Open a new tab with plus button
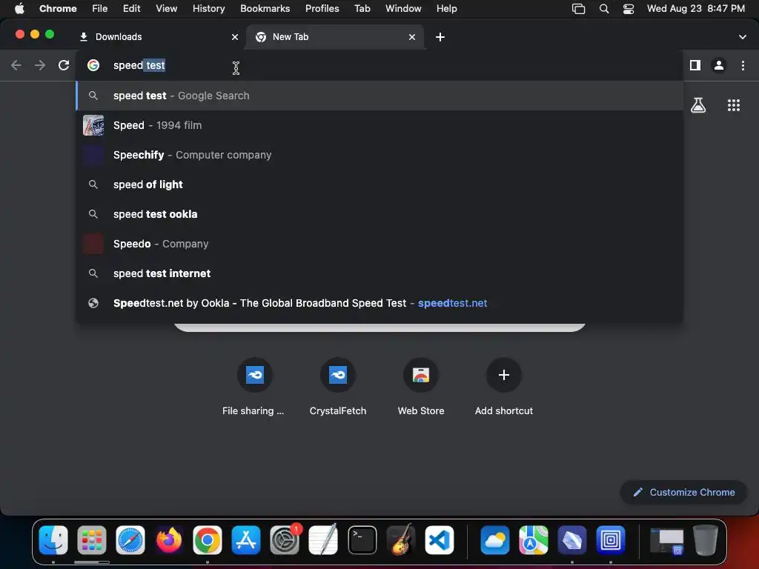 pyautogui.click(x=440, y=37)
